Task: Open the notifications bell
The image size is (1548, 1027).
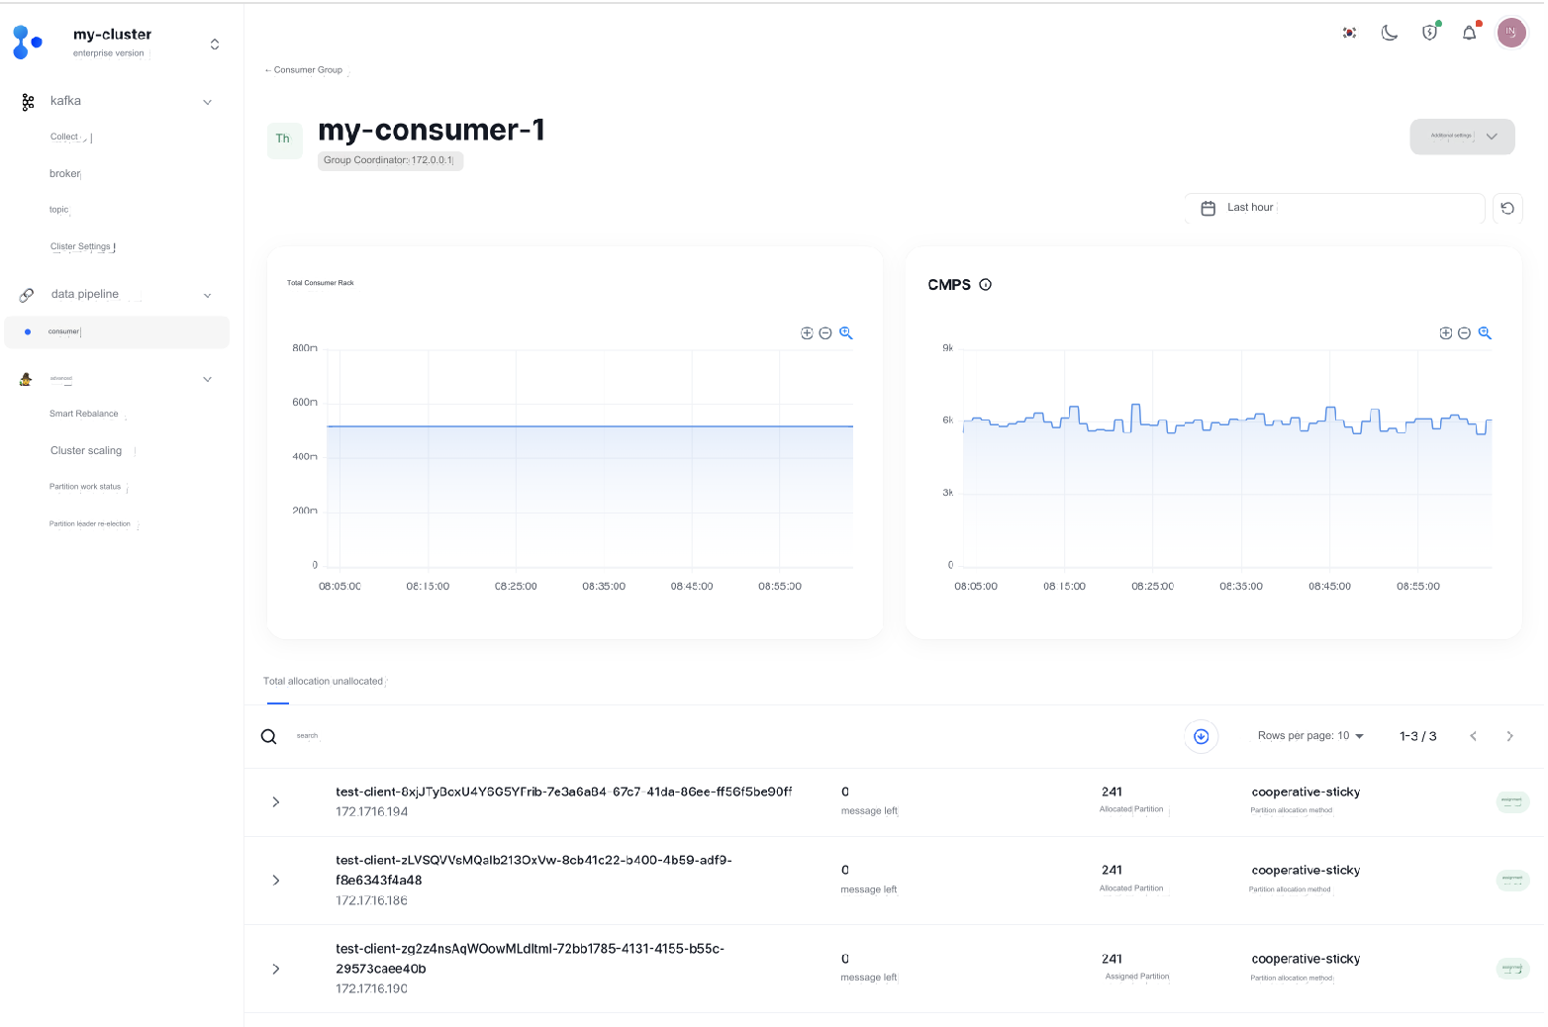Action: (1469, 33)
